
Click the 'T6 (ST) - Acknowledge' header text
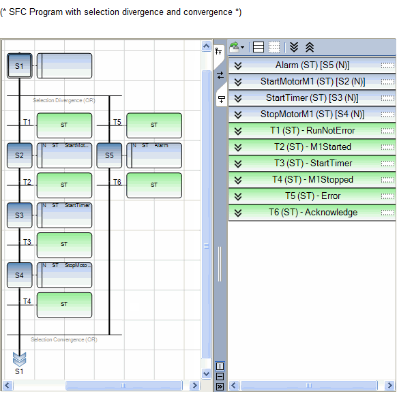click(x=313, y=213)
